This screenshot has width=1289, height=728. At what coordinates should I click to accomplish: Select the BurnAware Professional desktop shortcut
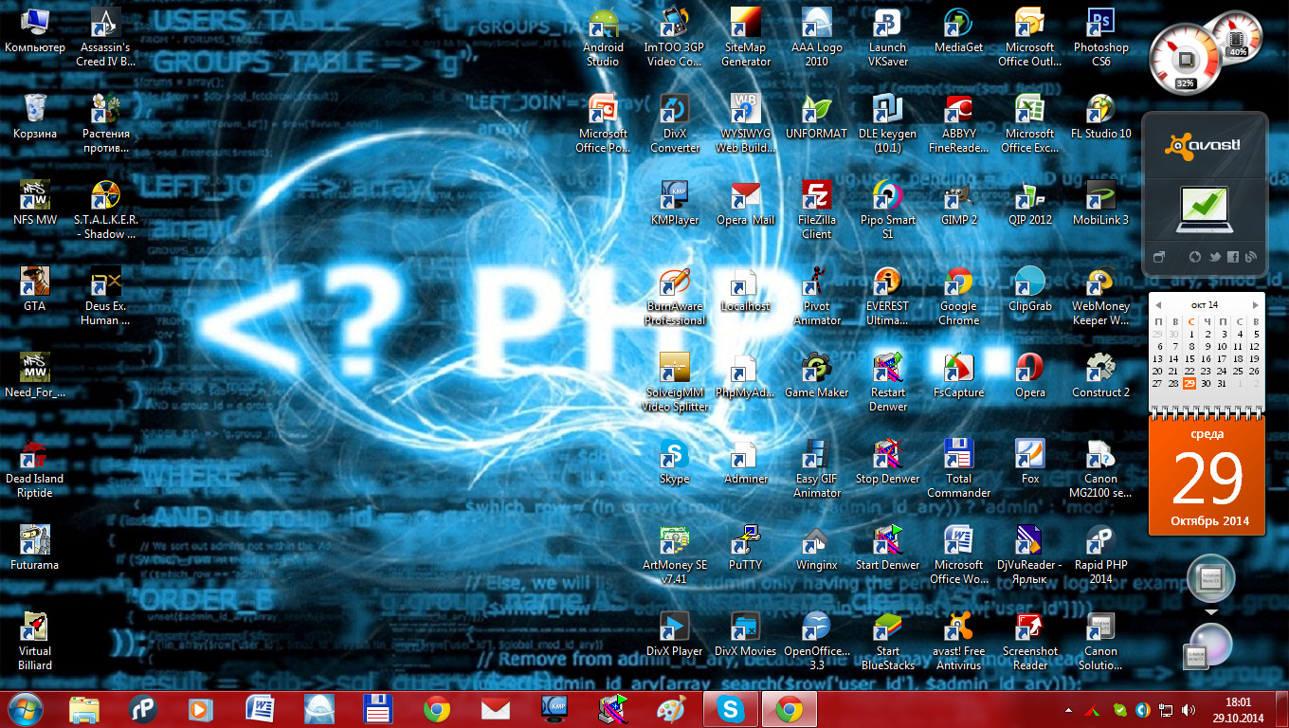pos(674,297)
